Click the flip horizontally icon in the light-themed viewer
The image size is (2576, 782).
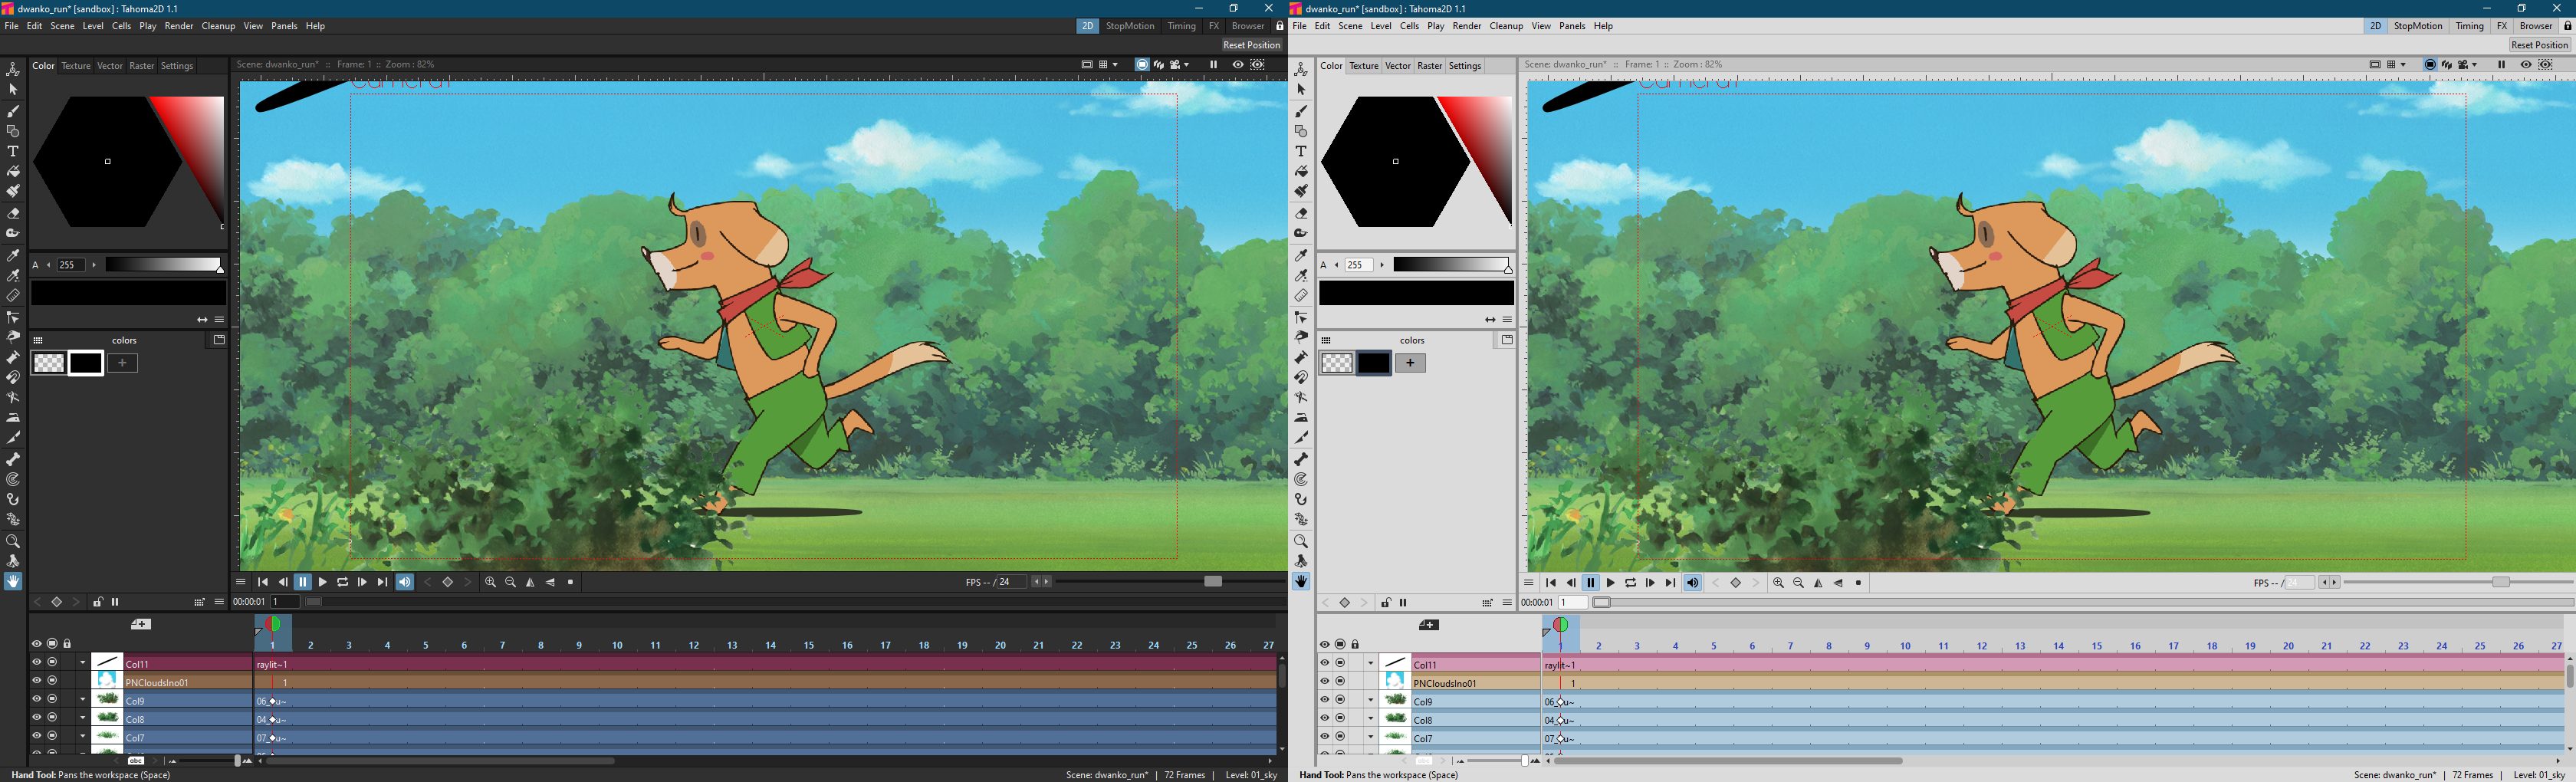[x=1819, y=583]
